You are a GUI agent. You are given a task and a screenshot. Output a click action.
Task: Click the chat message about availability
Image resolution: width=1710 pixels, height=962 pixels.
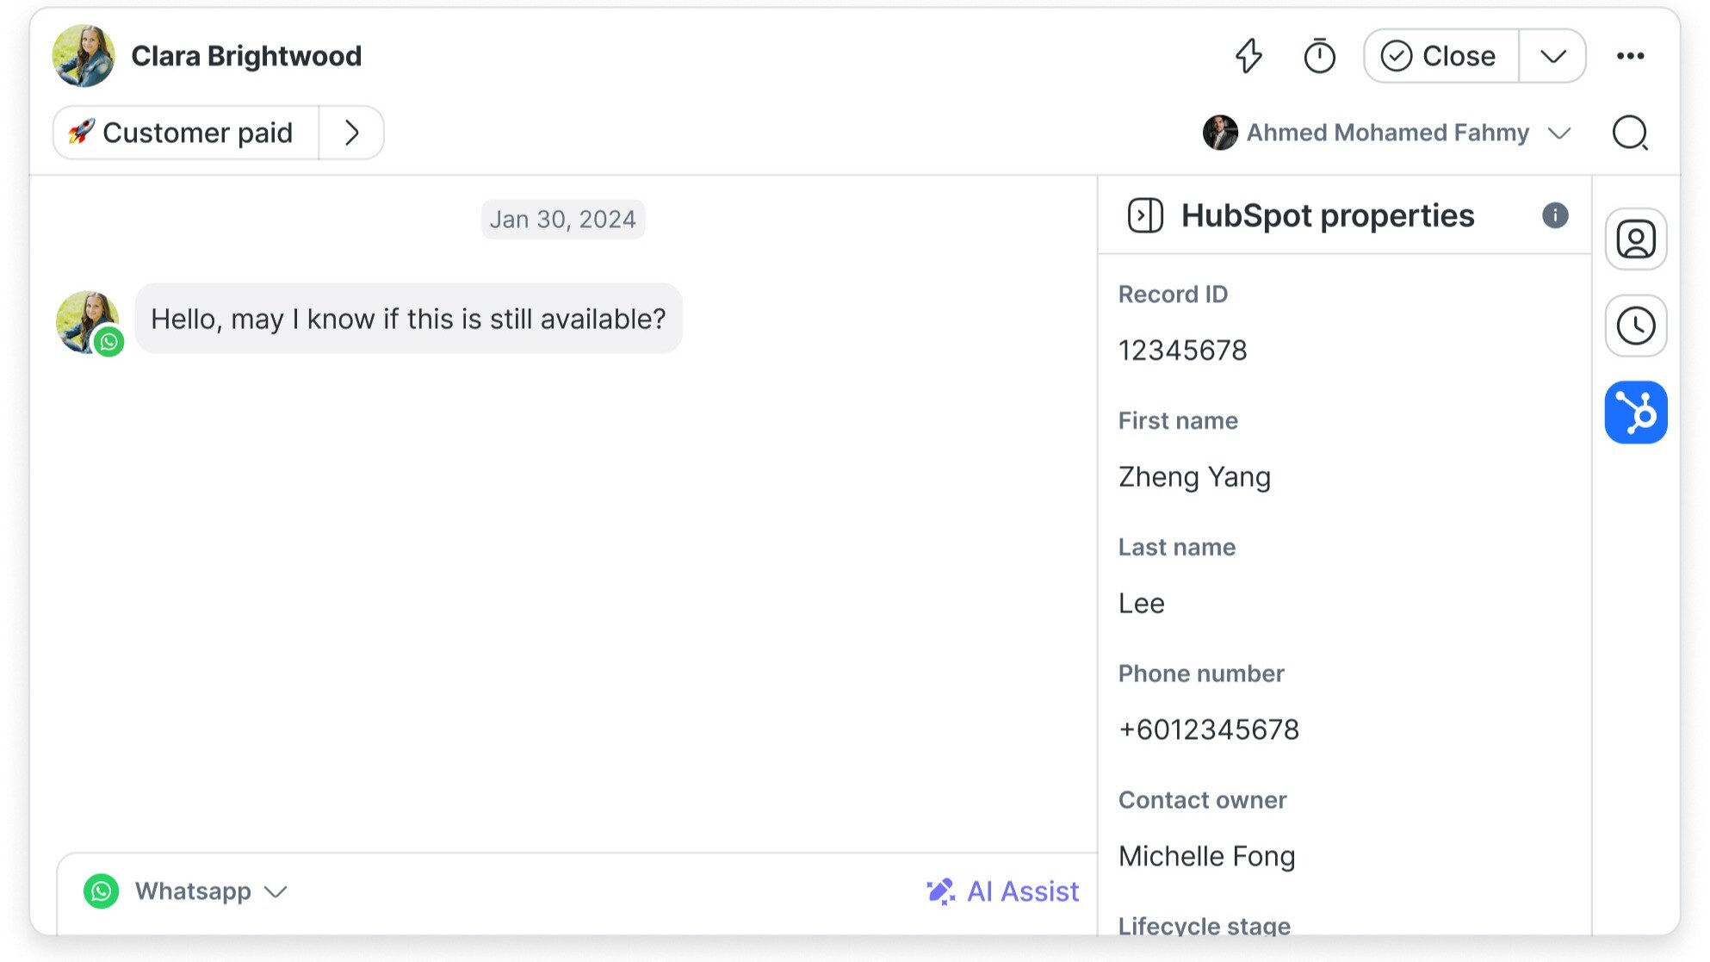point(408,320)
